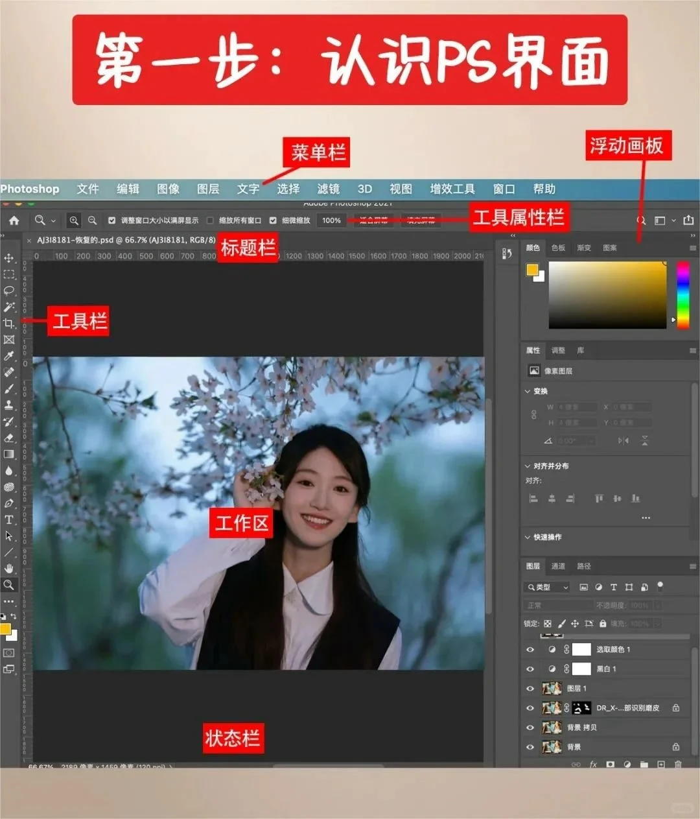Image resolution: width=700 pixels, height=819 pixels.
Task: Collapse the 变换 section in Properties
Action: (x=527, y=391)
